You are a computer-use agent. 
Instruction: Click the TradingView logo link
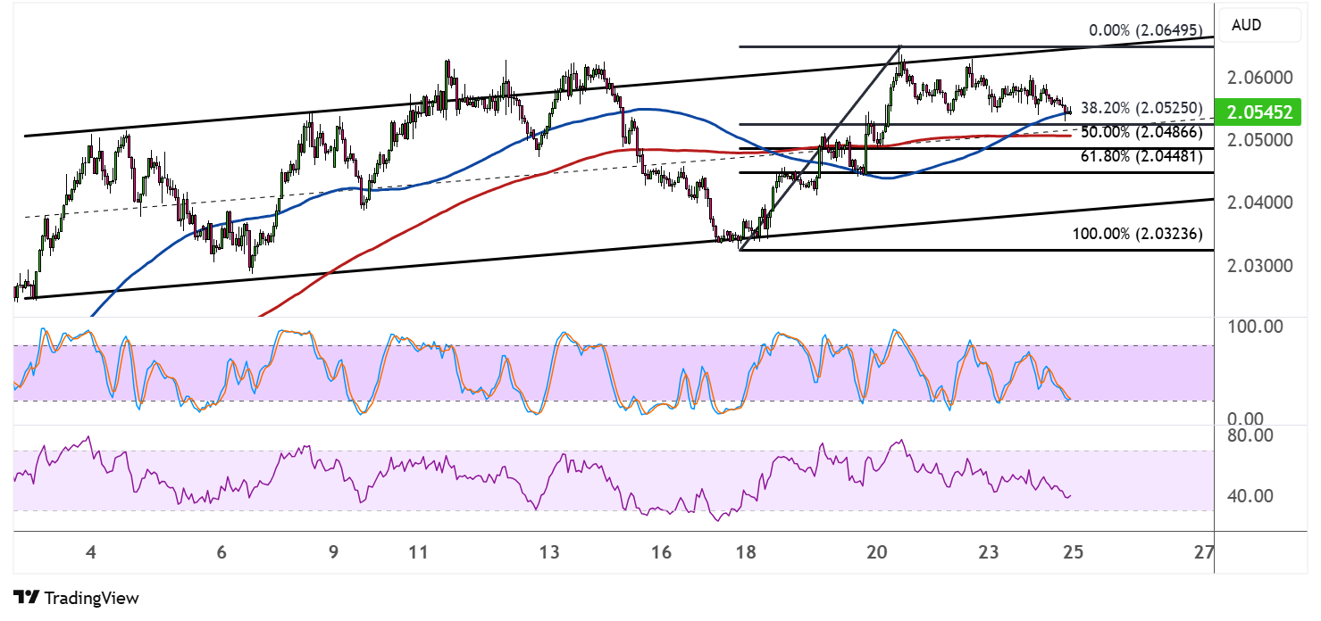click(x=76, y=598)
